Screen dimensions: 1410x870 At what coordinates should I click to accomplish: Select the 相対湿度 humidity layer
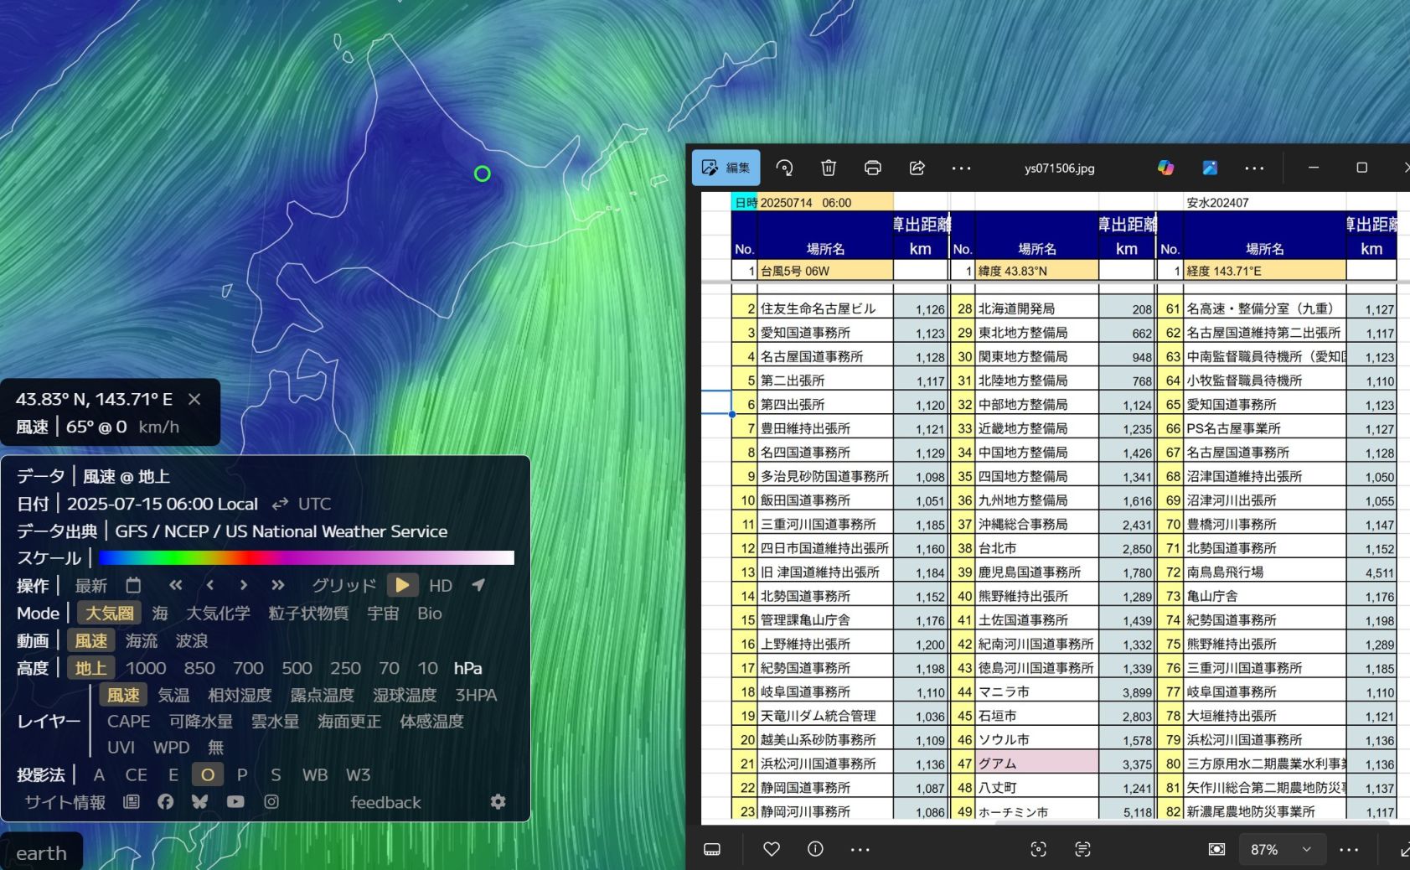(x=240, y=695)
